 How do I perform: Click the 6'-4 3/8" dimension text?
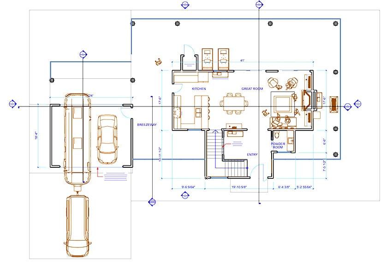(284, 187)
